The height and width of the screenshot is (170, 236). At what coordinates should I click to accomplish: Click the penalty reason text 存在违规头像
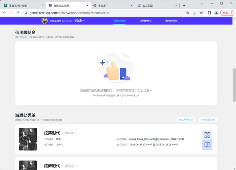click(x=157, y=139)
